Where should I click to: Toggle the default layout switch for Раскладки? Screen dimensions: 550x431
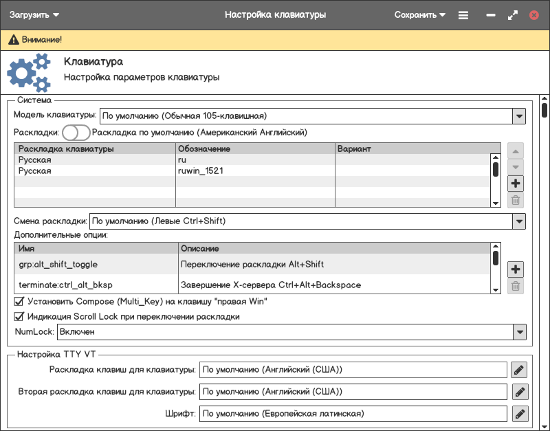pos(76,132)
